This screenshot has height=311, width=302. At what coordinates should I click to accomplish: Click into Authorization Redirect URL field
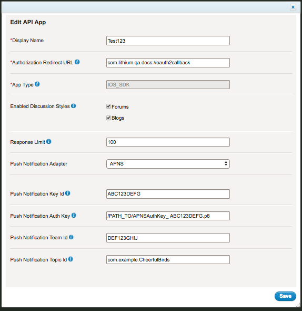168,63
